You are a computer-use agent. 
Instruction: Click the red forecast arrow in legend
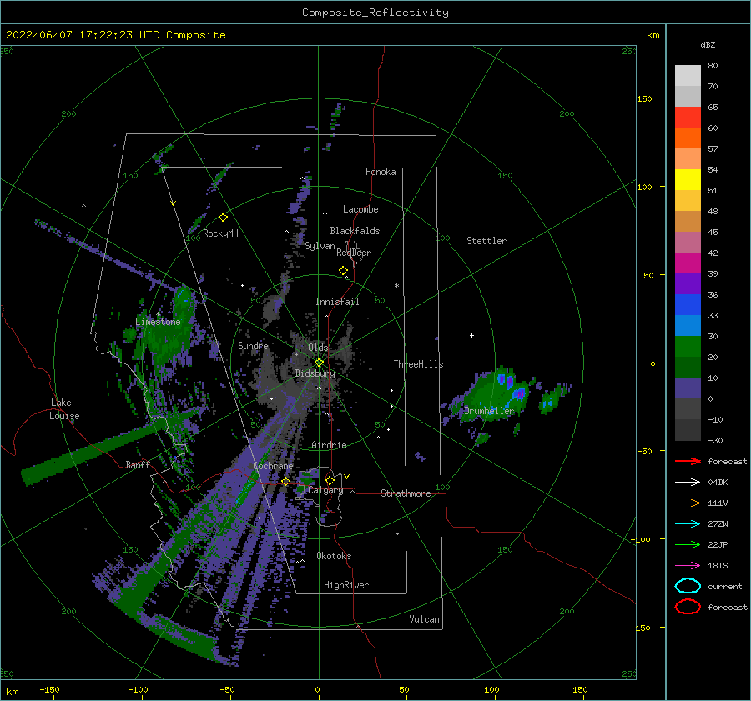[x=688, y=461]
